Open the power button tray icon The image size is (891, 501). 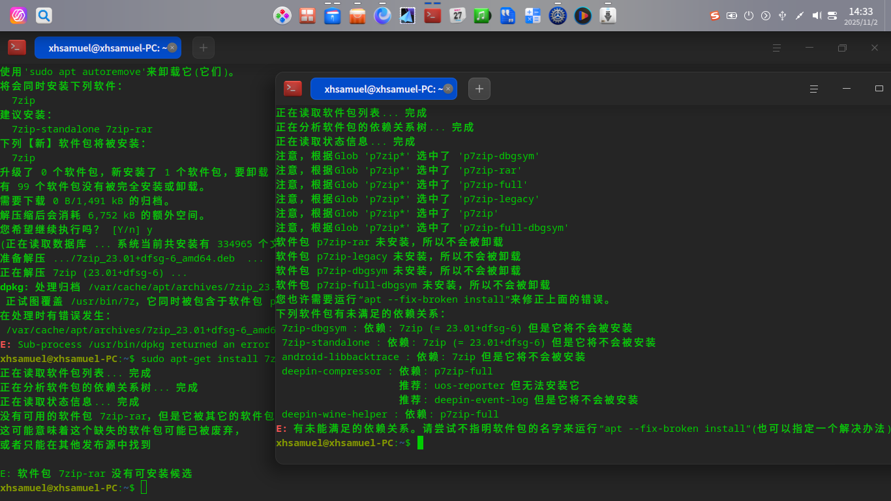(749, 16)
